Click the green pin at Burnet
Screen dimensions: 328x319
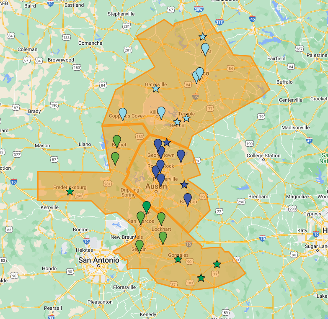[117, 142]
